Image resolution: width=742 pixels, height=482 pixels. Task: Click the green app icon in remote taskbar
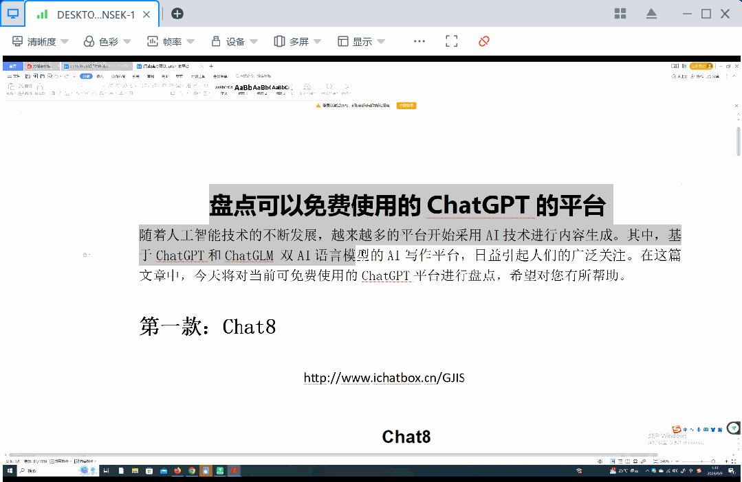pyautogui.click(x=220, y=470)
